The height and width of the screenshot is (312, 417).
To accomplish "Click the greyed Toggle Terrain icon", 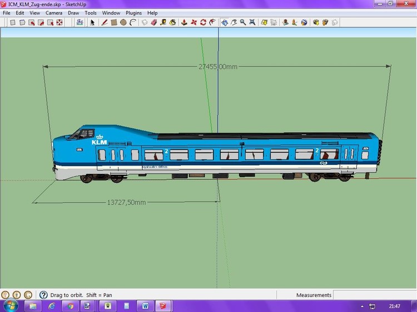I will tap(274, 23).
